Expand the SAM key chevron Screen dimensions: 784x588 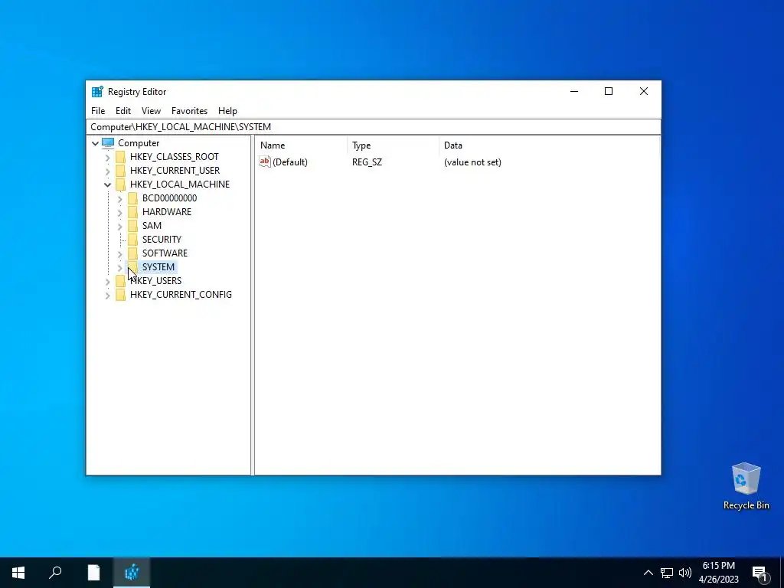point(119,227)
